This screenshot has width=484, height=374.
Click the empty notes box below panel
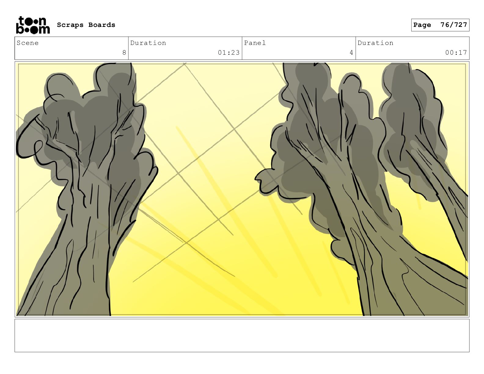pos(242,335)
